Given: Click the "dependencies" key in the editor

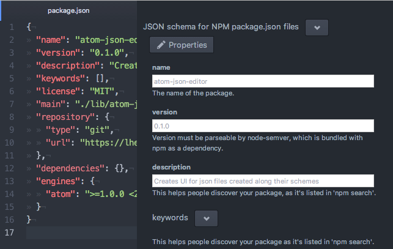Looking at the screenshot, I should coord(67,168).
